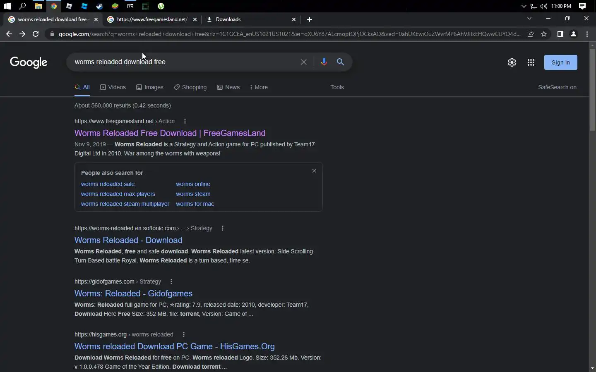Open Steam from the taskbar

click(x=100, y=6)
